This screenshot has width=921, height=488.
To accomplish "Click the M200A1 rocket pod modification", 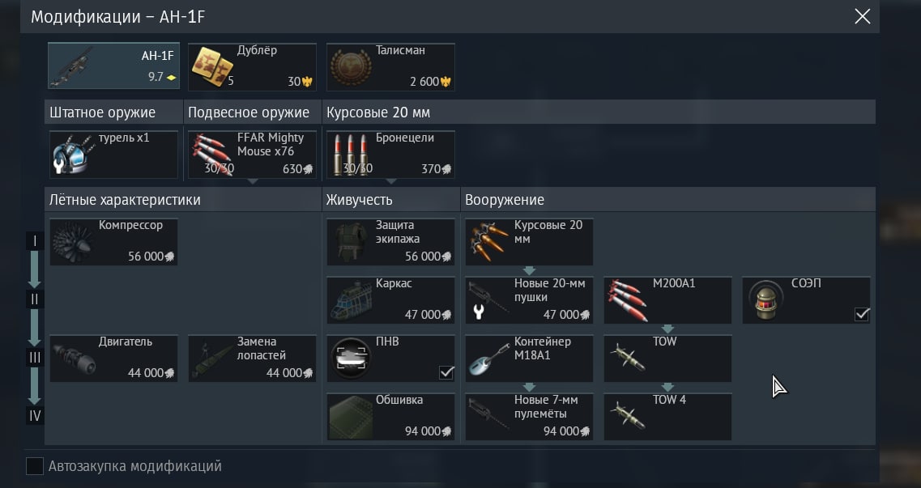I will pyautogui.click(x=667, y=300).
